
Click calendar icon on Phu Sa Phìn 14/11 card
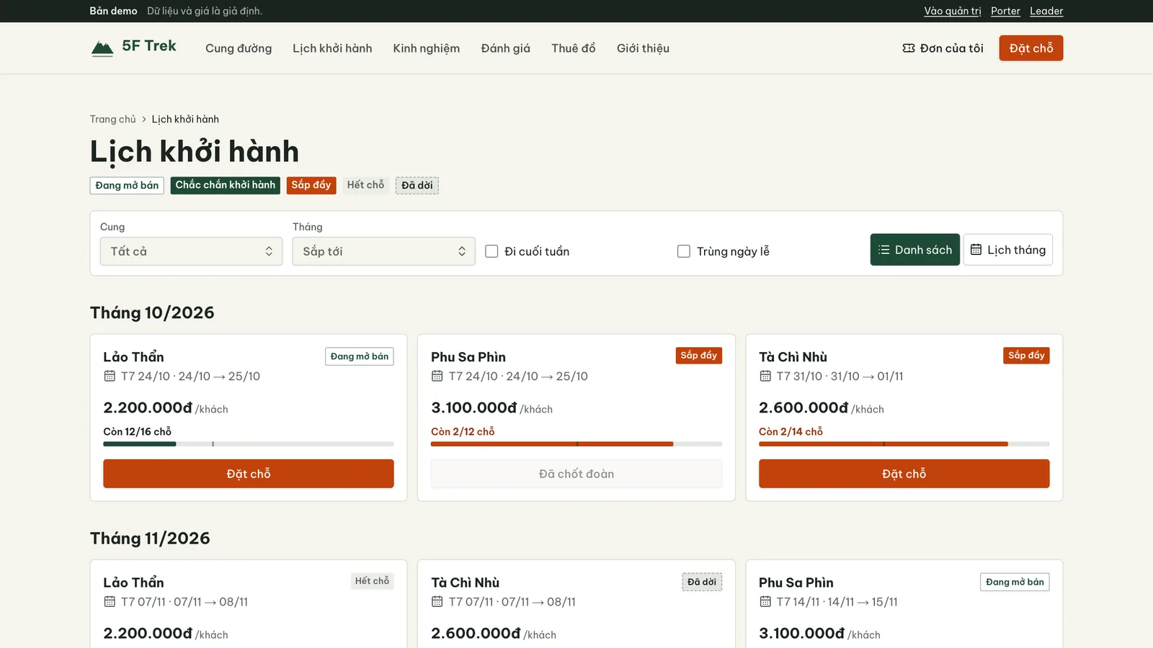[x=765, y=601]
